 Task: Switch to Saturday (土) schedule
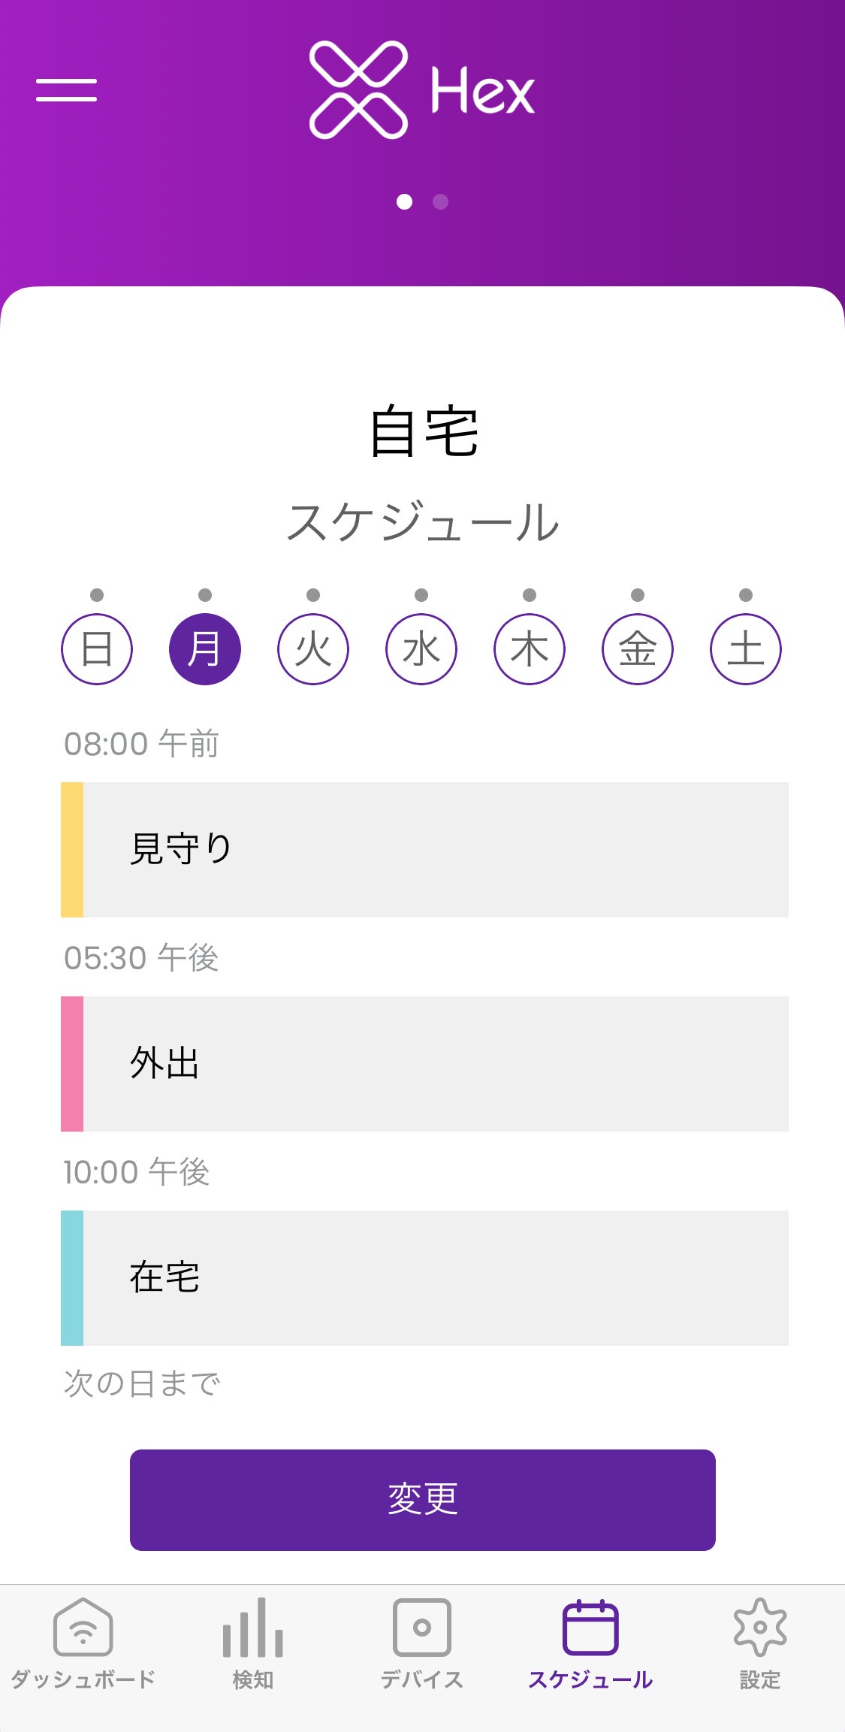[x=746, y=649]
